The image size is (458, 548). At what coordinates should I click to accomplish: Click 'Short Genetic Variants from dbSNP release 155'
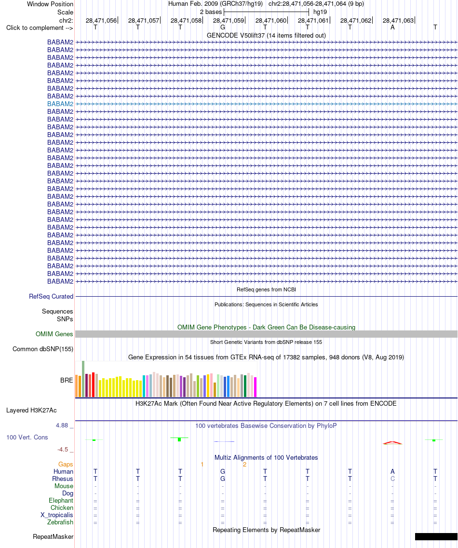(266, 342)
